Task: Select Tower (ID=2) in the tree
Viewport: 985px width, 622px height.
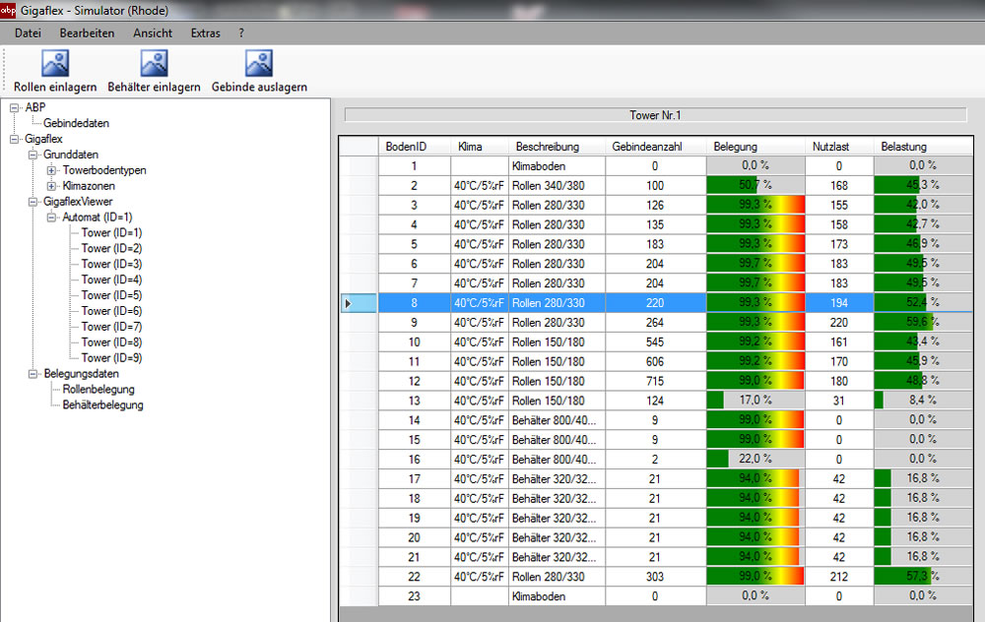Action: coord(112,249)
